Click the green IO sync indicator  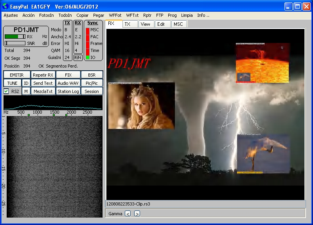tap(87, 57)
